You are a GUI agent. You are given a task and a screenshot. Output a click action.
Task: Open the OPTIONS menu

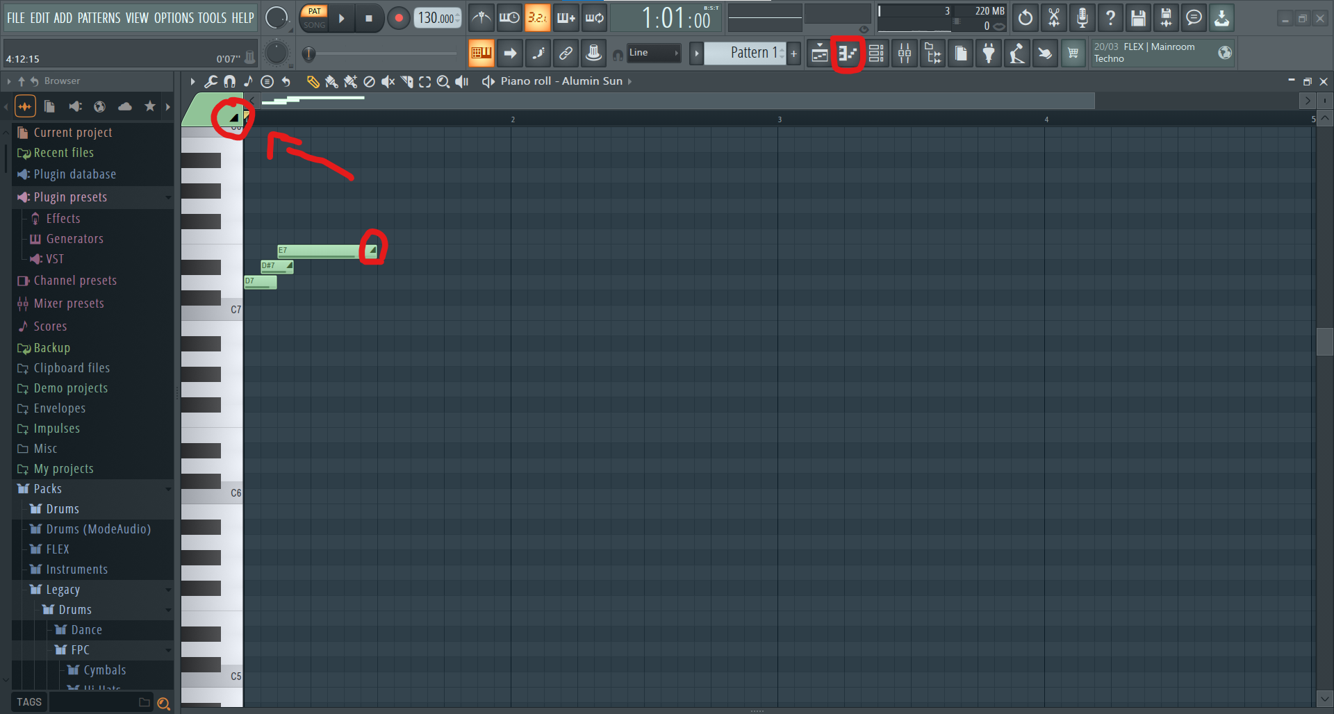[x=175, y=18]
